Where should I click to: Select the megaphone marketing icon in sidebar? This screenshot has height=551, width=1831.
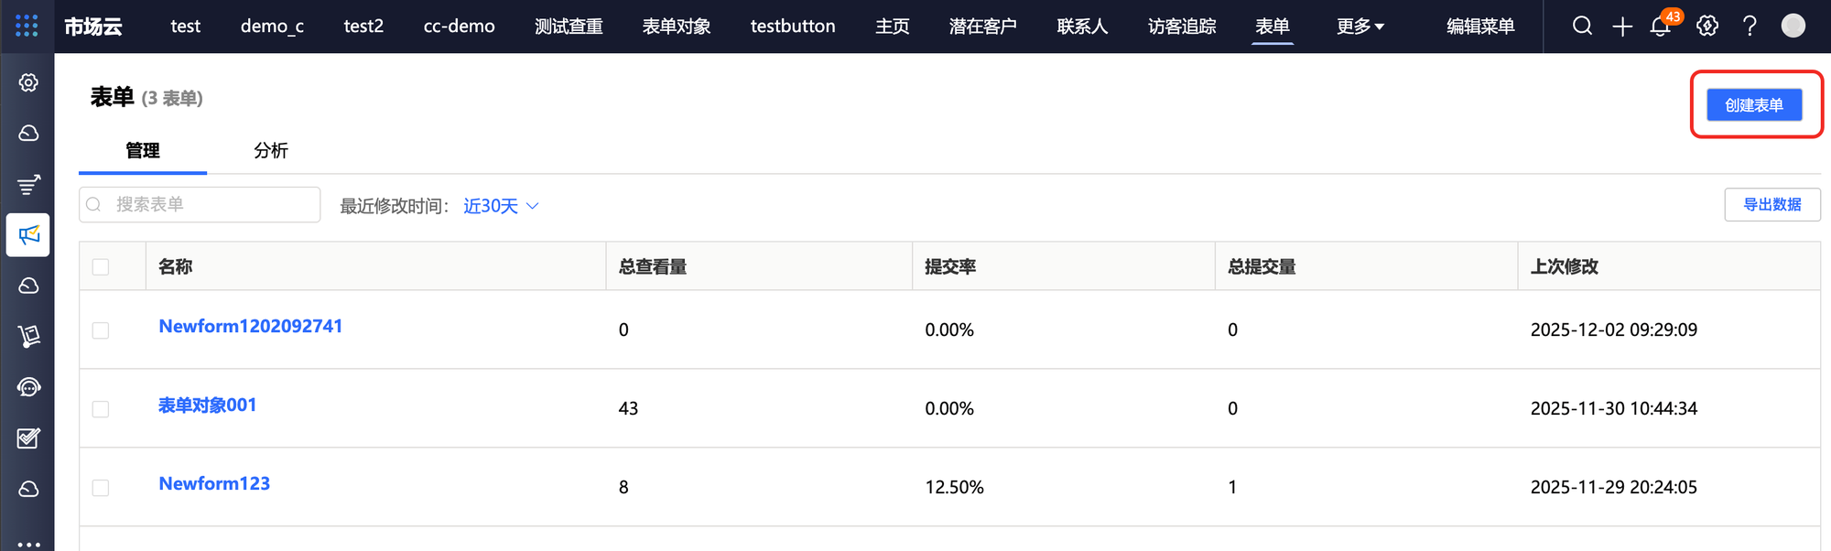click(28, 235)
